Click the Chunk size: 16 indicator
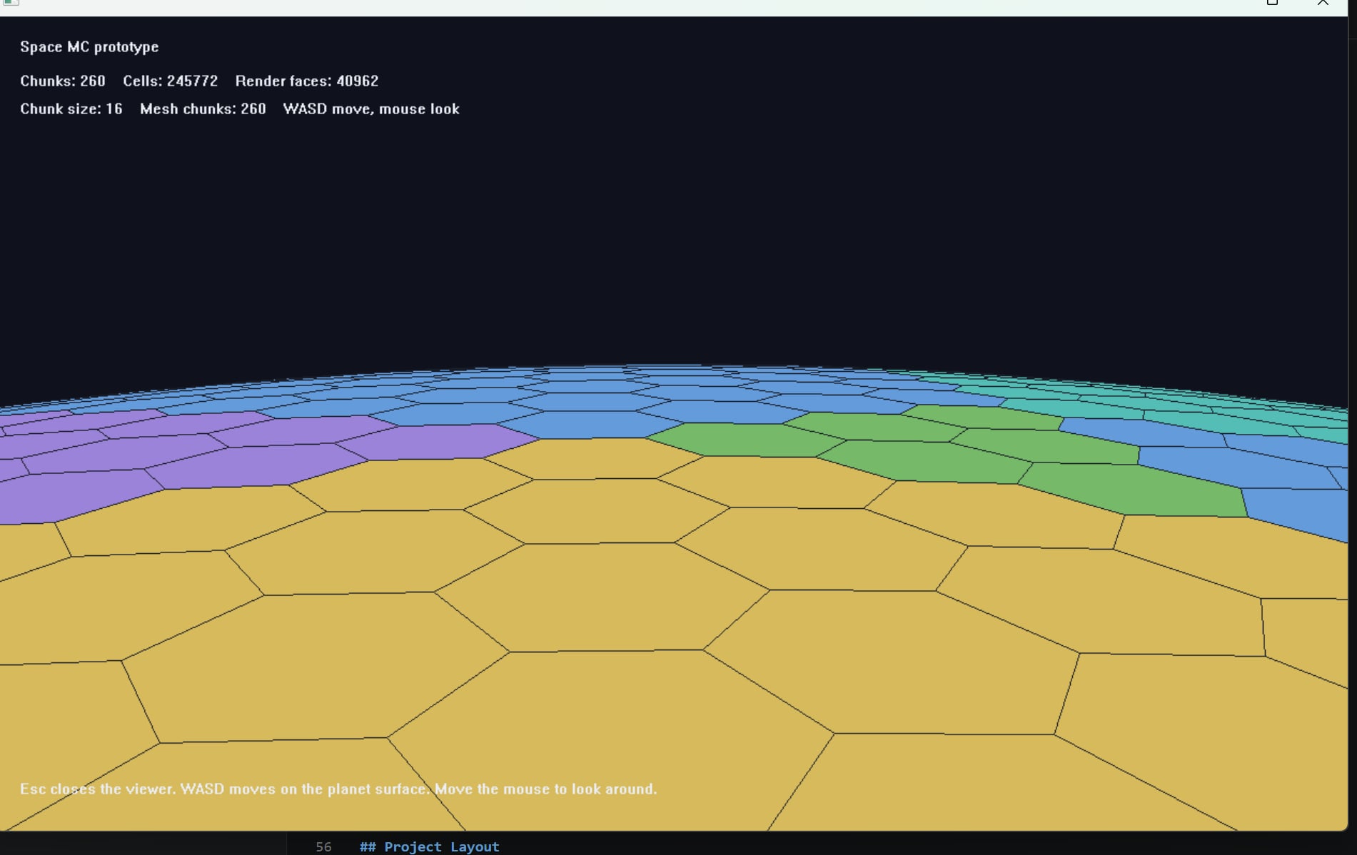The image size is (1357, 855). (x=71, y=108)
